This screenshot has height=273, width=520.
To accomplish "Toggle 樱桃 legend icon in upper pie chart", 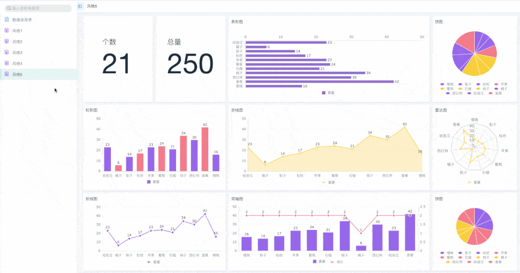I will pyautogui.click(x=442, y=84).
